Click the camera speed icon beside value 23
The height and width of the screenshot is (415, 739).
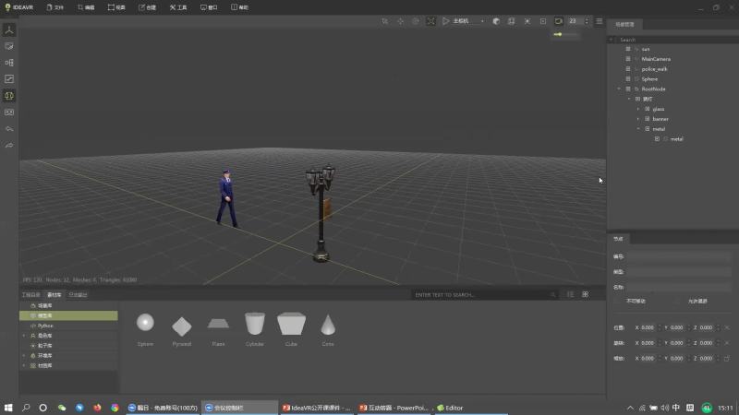pos(559,21)
